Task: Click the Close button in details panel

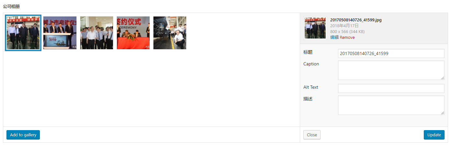Action: click(x=312, y=135)
